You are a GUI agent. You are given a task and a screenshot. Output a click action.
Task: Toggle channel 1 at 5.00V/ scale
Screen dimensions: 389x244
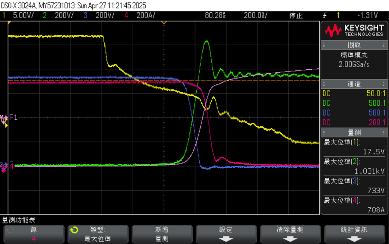point(22,15)
